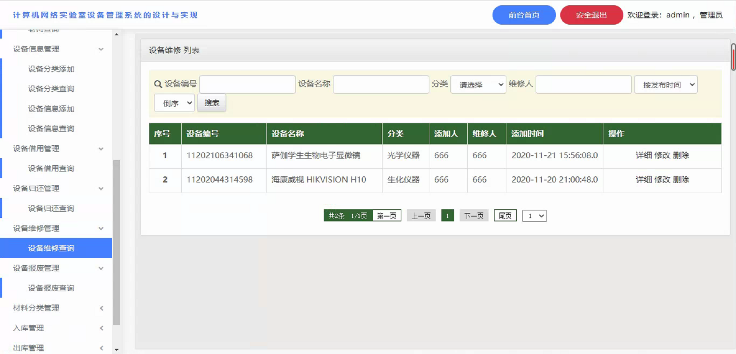Viewport: 736px width, 354px height.
Task: Click 删除 for 海康威视 HIKVISION H10 row
Action: coord(681,180)
